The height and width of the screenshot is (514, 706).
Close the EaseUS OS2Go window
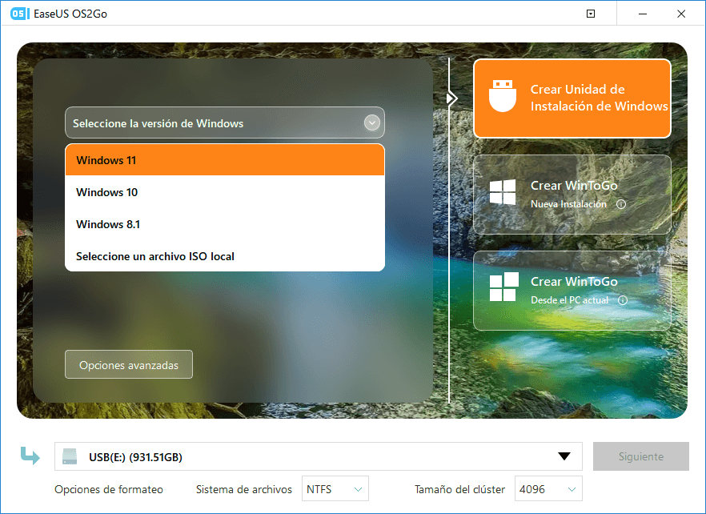(x=681, y=14)
